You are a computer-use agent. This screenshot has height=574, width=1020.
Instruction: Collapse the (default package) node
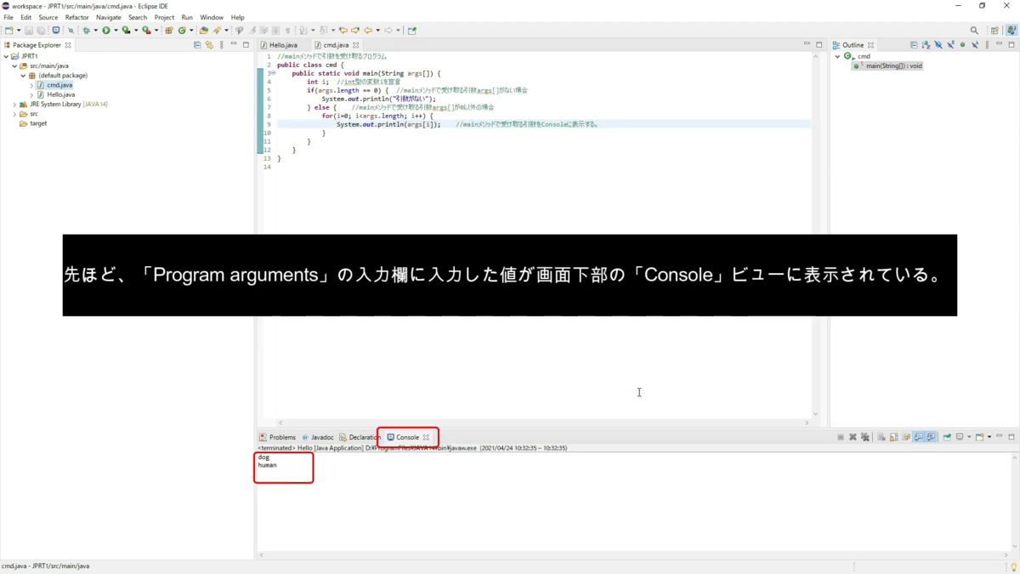[24, 75]
